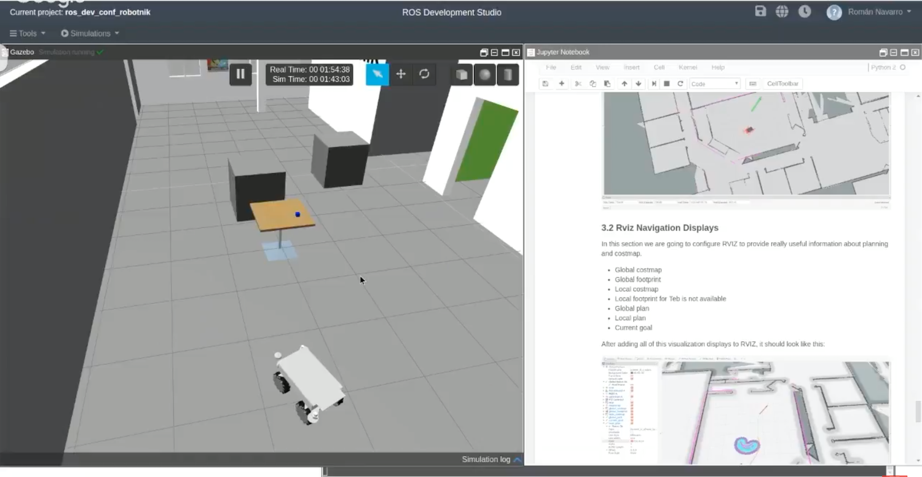
Task: Click the clock icon in the top bar
Action: point(805,11)
